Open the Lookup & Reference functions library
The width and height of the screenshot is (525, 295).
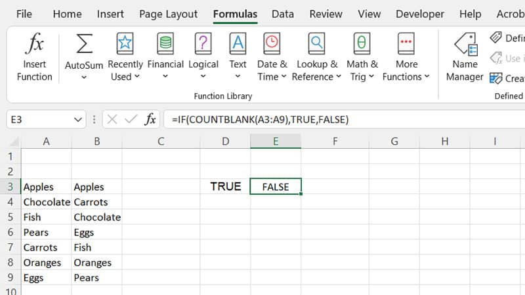point(316,57)
